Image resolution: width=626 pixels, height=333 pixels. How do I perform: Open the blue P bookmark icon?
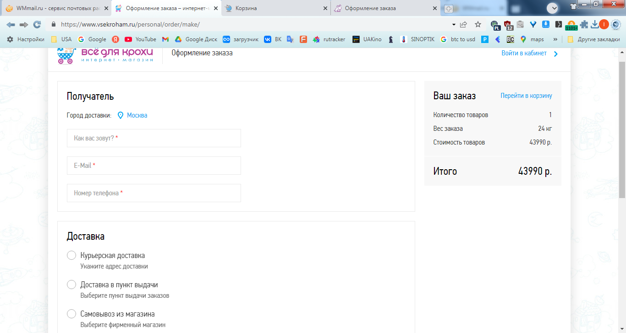(484, 39)
